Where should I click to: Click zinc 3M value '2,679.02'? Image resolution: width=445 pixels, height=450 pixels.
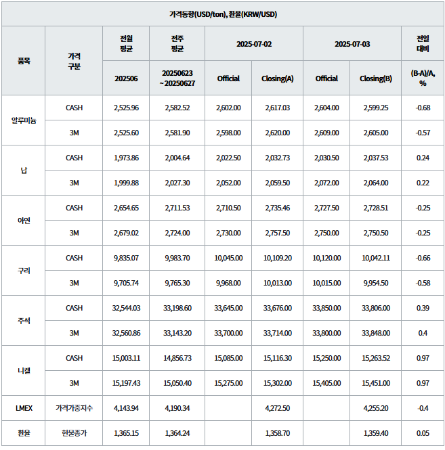tap(126, 233)
